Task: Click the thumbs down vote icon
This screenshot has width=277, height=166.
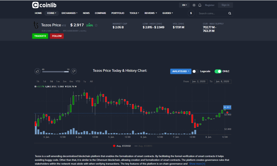Action: coord(74,71)
